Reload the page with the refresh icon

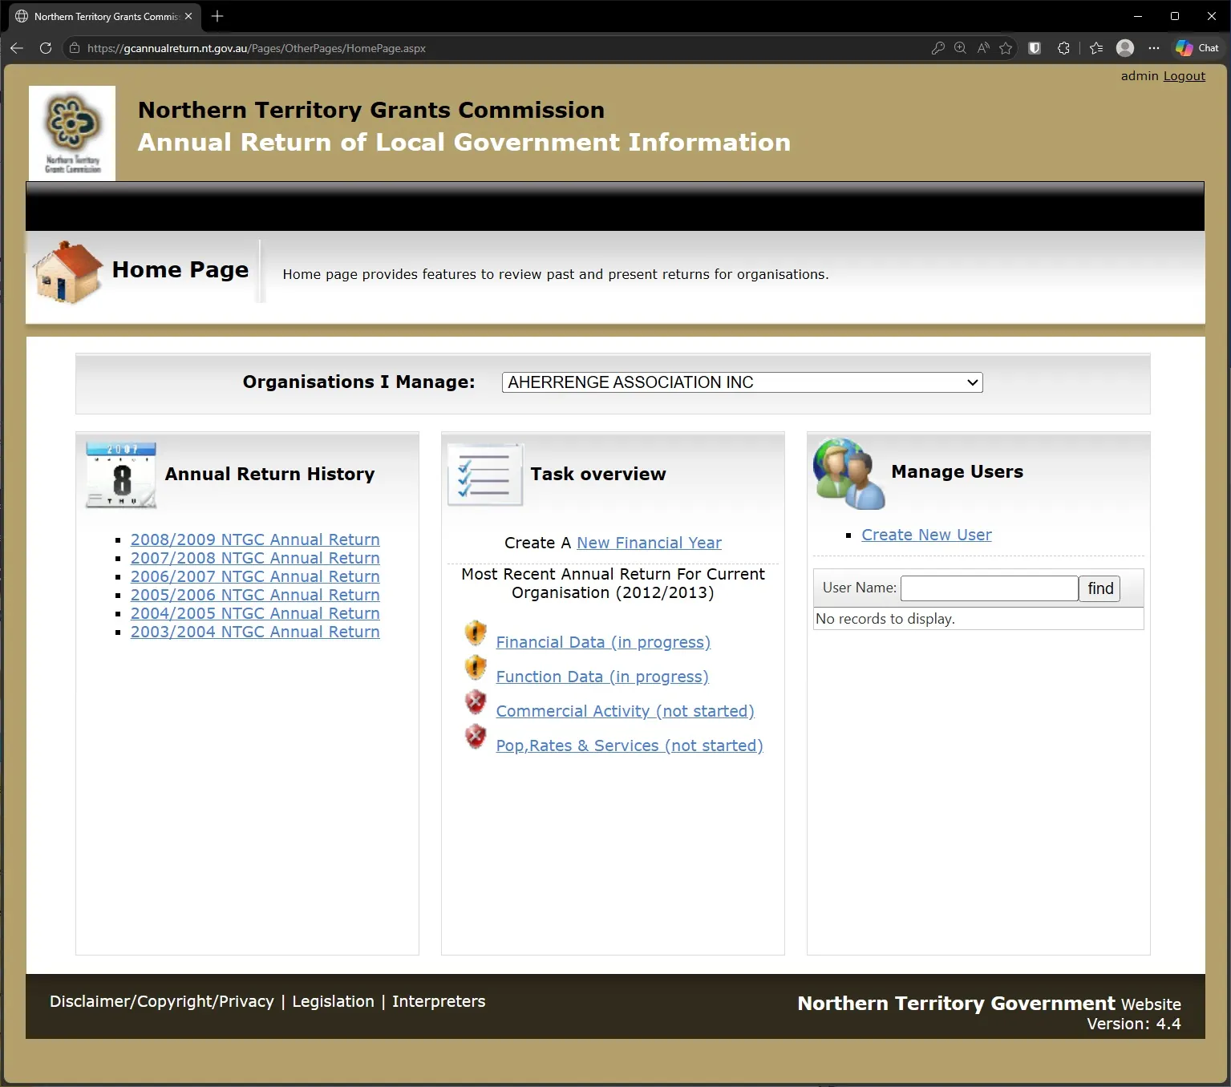(46, 48)
